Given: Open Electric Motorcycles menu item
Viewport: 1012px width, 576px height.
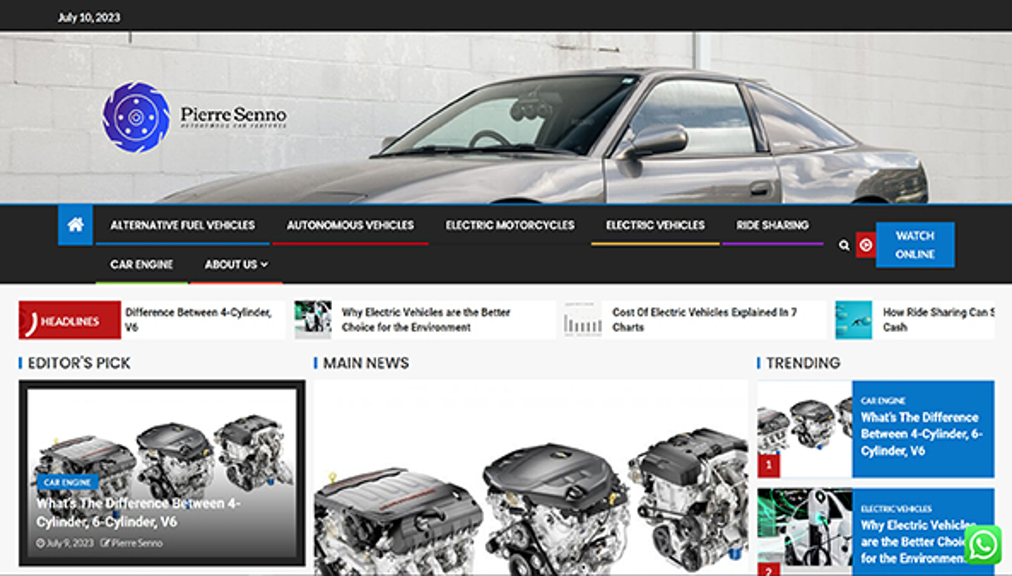Looking at the screenshot, I should [510, 225].
